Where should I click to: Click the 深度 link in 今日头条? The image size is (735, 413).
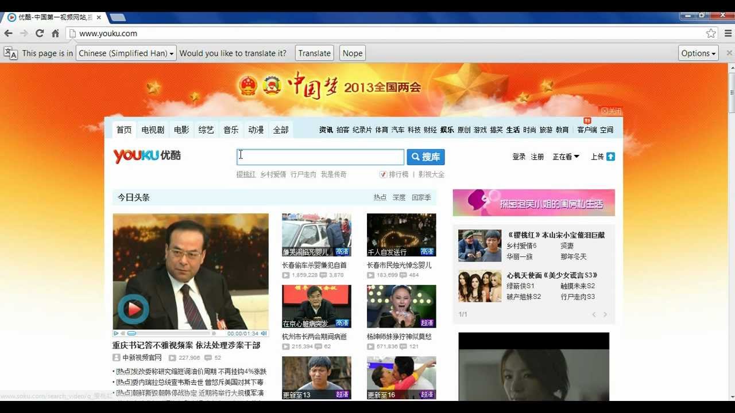point(399,197)
